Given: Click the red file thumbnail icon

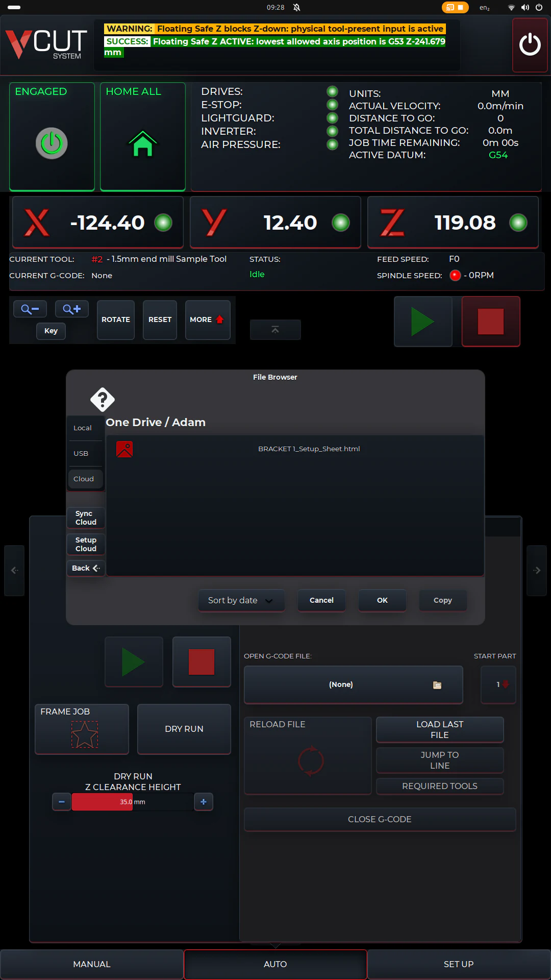Looking at the screenshot, I should coord(124,449).
